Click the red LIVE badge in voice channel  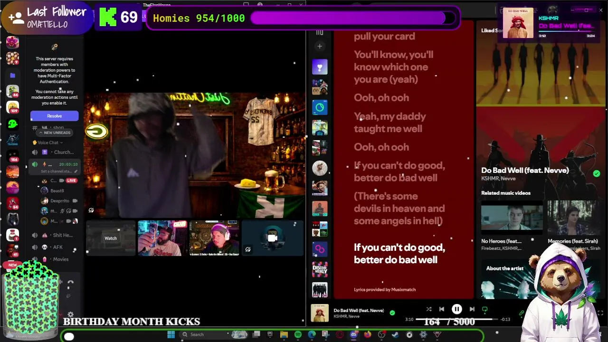71,180
